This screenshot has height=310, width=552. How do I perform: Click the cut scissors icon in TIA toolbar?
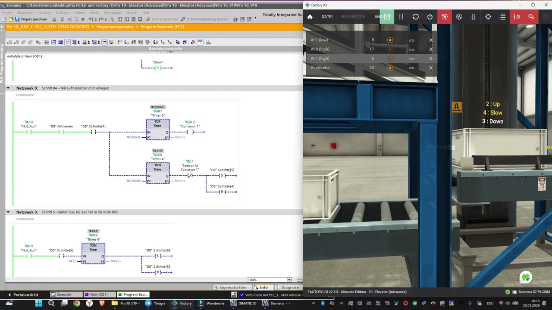[62, 19]
